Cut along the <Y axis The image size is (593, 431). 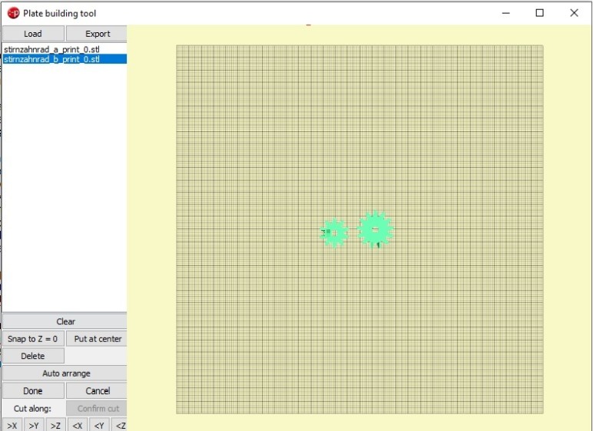[x=99, y=425]
